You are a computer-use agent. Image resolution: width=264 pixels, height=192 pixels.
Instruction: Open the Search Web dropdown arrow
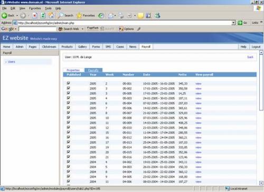(82, 29)
